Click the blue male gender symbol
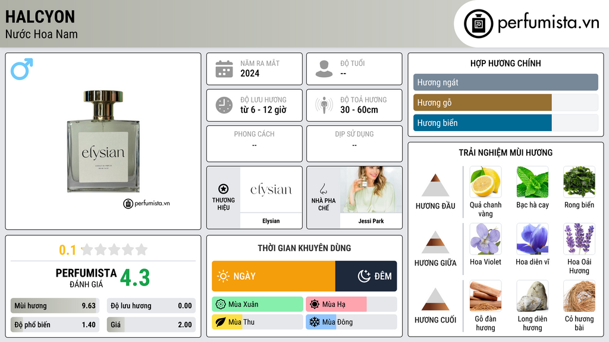This screenshot has height=342, width=609. coord(22,69)
